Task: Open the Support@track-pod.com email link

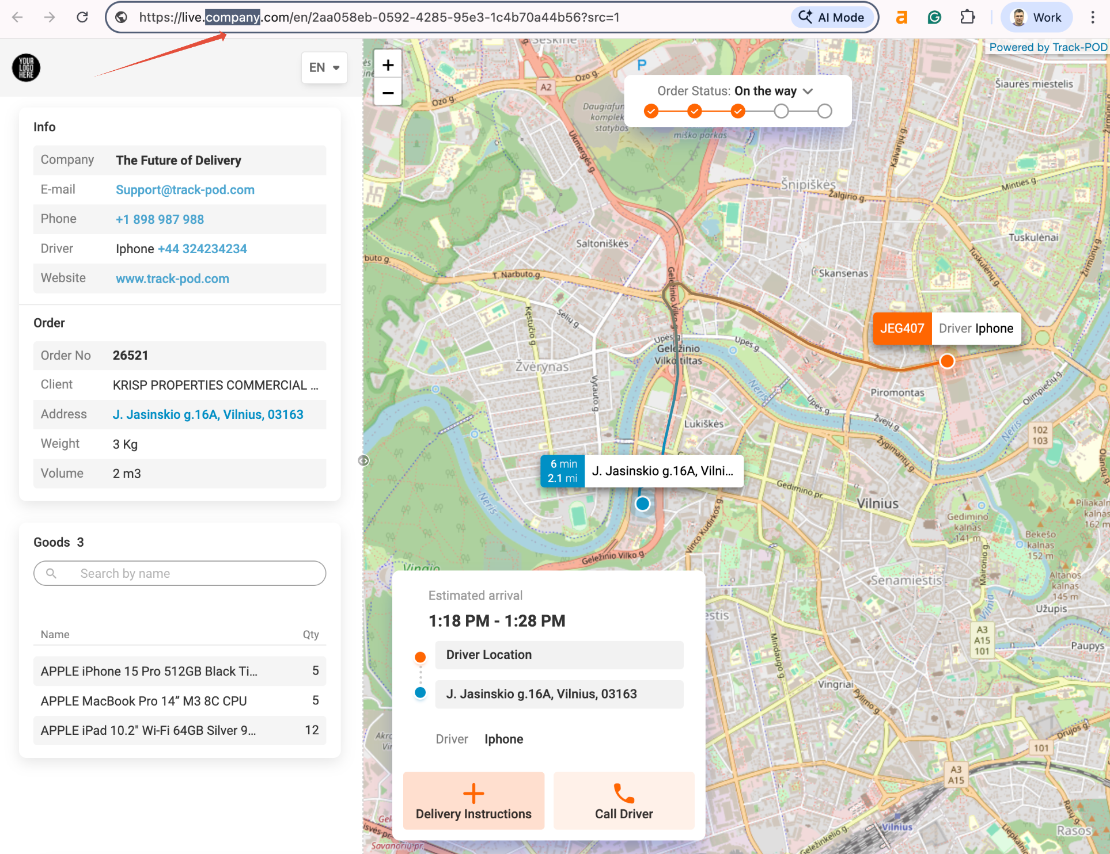Action: 185,190
